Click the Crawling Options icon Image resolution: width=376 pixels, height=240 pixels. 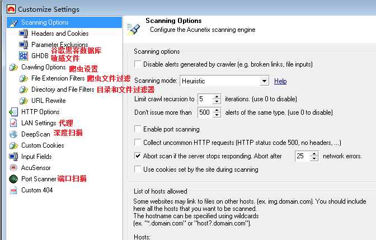(13, 67)
